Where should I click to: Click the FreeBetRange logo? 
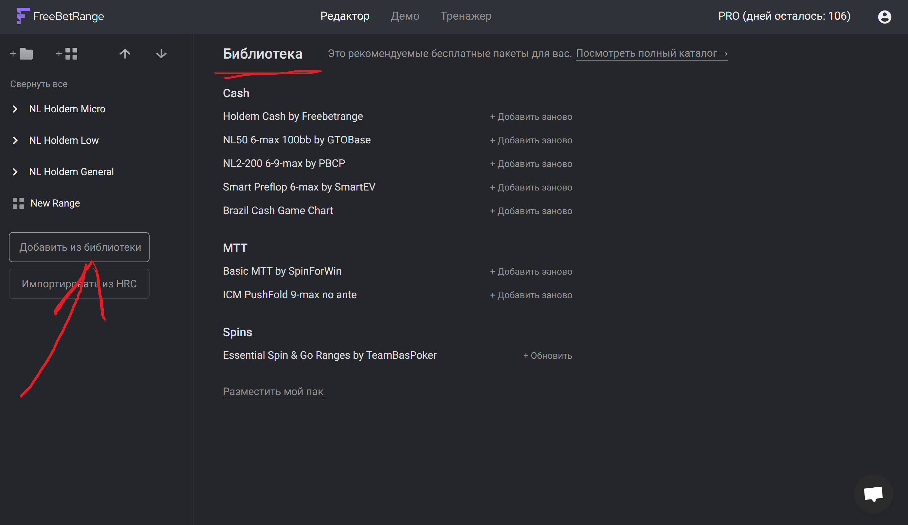tap(60, 16)
